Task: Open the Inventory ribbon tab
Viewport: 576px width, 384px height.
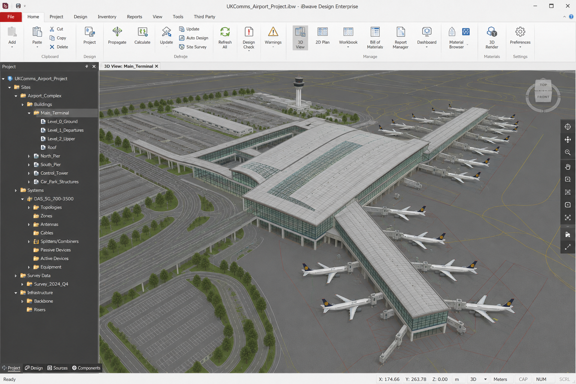Action: 107,17
